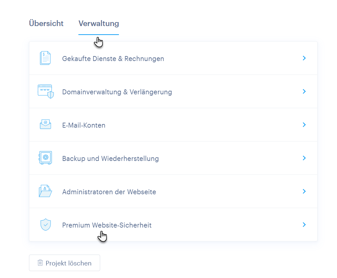This screenshot has width=337, height=278.
Task: Go to Domainverwaltung & Verlängerung label
Action: pyautogui.click(x=117, y=92)
